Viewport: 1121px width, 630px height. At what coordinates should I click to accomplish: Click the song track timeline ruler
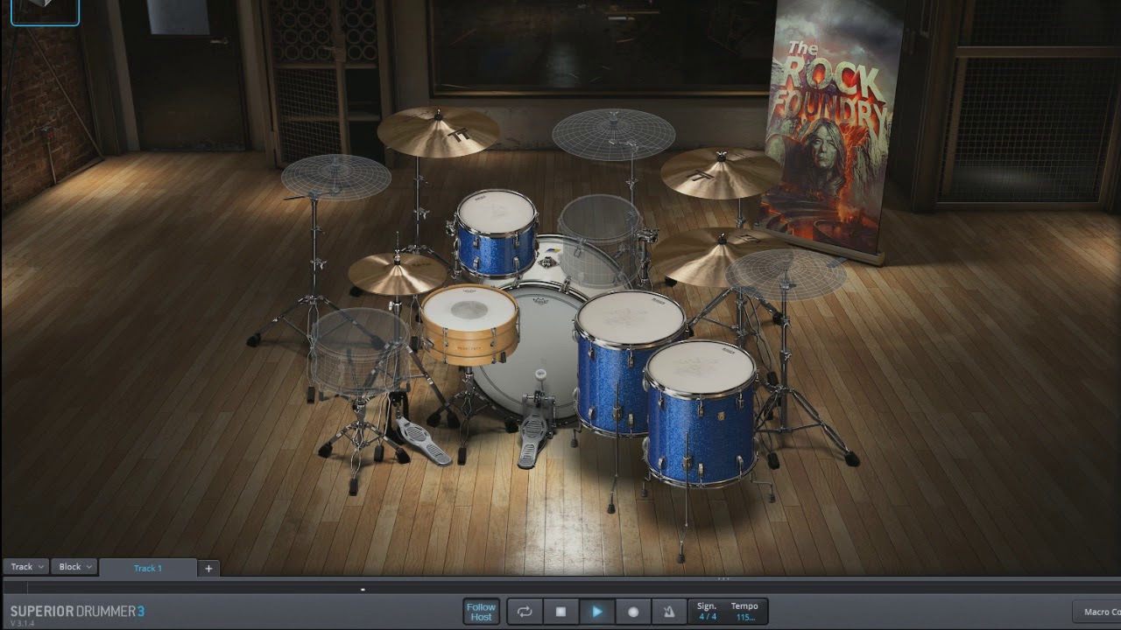coord(560,588)
